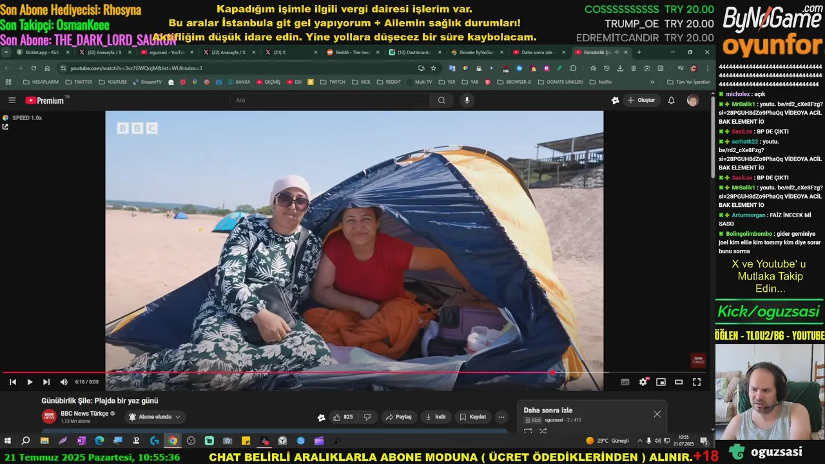Open REDDIT bookmarks folder

tap(389, 82)
